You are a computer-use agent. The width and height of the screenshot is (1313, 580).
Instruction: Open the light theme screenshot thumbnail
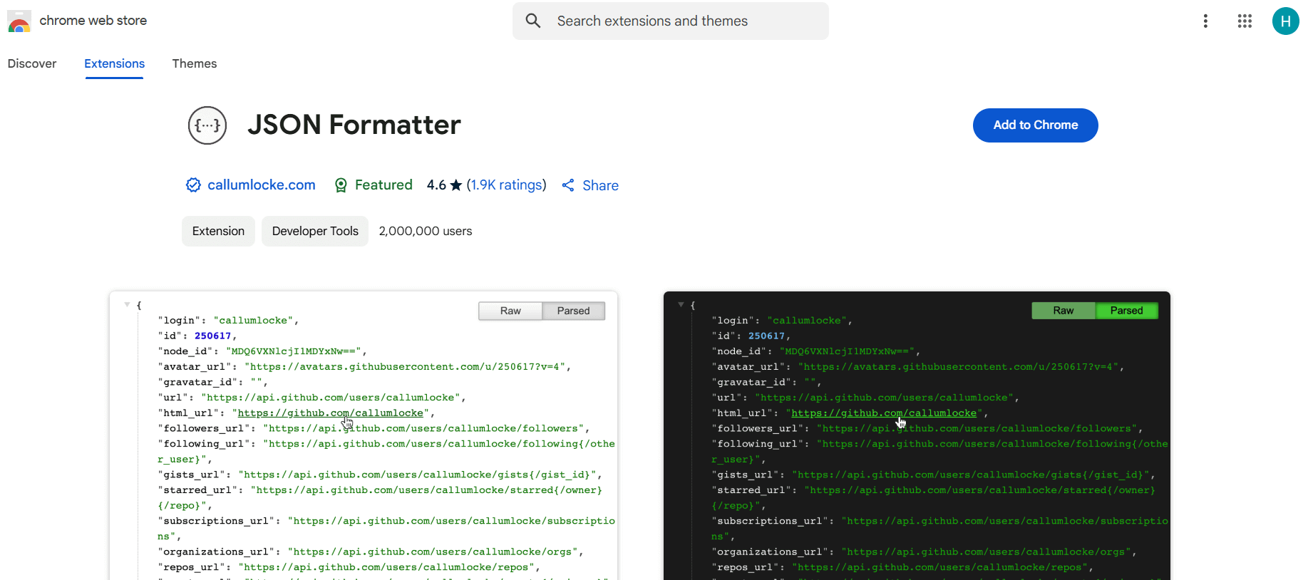pyautogui.click(x=364, y=435)
